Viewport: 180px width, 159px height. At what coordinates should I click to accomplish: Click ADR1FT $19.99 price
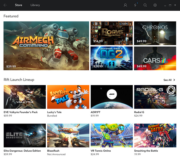95,116
